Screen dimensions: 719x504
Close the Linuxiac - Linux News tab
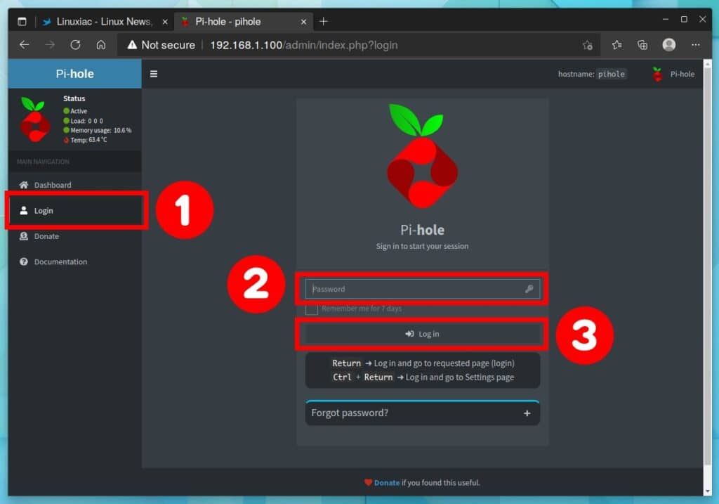click(x=165, y=22)
